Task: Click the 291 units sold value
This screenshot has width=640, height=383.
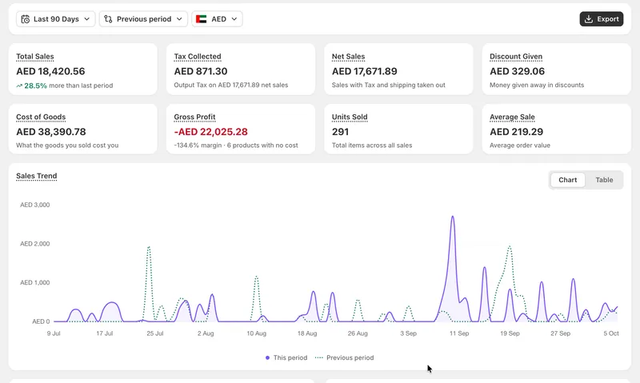Action: tap(341, 132)
